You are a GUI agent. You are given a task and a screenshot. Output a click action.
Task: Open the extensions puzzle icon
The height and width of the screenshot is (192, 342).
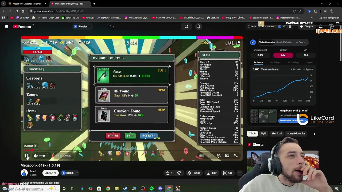316,11
